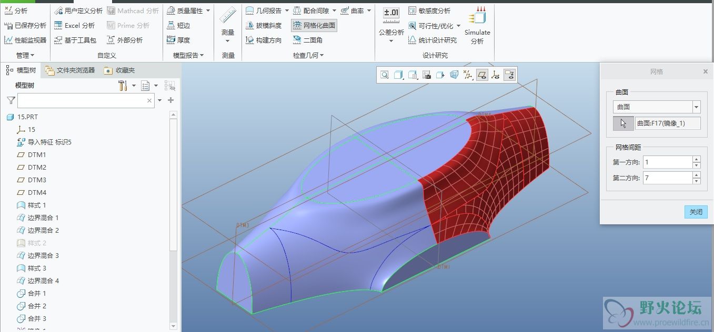The height and width of the screenshot is (332, 714).
Task: Toggle model tree hidden items visibility icon
Action: [169, 86]
